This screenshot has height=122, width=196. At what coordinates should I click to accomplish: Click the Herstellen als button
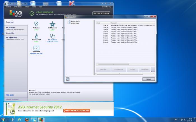point(119,69)
